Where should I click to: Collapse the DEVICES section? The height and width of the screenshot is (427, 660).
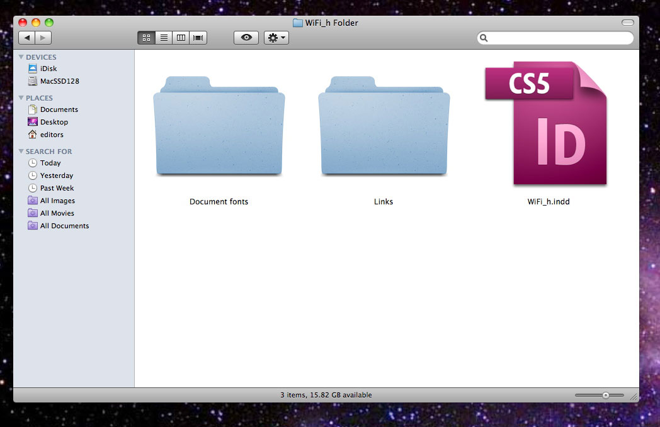(x=21, y=57)
